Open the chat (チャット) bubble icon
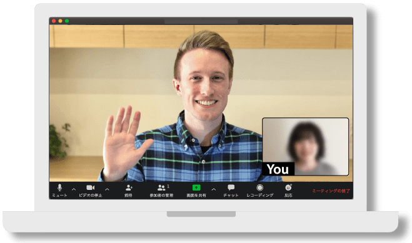The width and height of the screenshot is (412, 243). (231, 187)
